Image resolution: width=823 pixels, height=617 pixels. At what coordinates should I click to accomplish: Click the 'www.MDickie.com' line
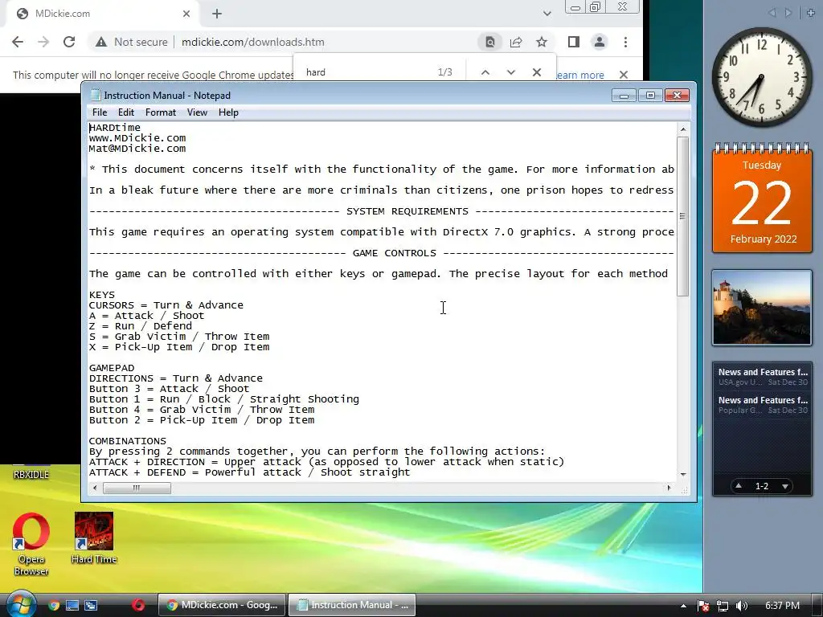[x=137, y=138]
